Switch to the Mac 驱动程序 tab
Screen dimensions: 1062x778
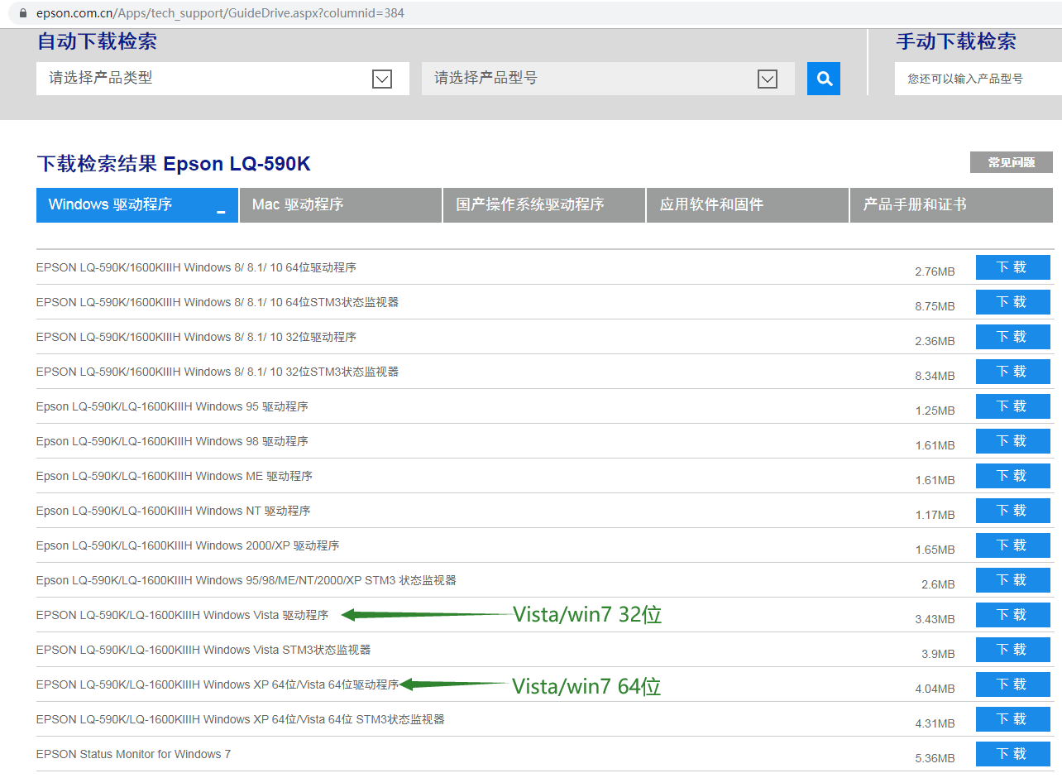[x=341, y=205]
